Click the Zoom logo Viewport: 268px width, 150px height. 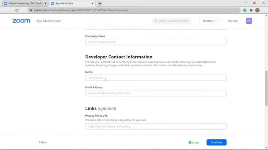pyautogui.click(x=21, y=21)
